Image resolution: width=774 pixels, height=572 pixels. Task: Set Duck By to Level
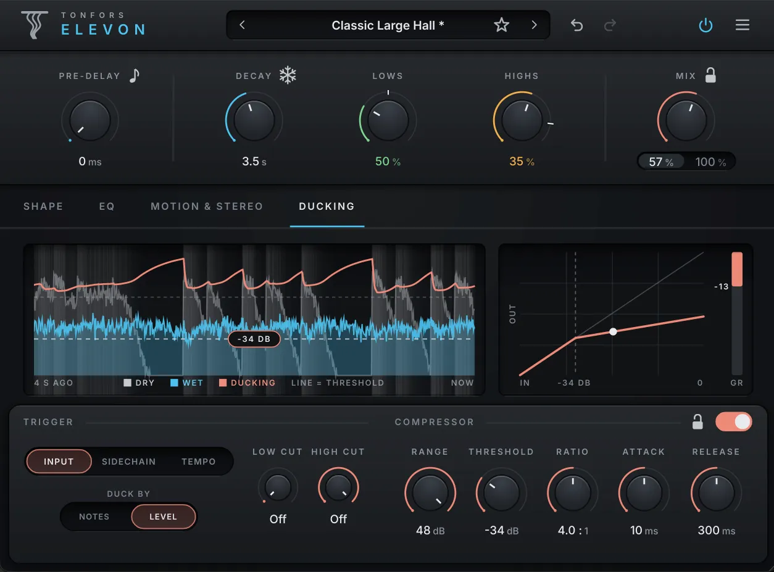click(164, 516)
